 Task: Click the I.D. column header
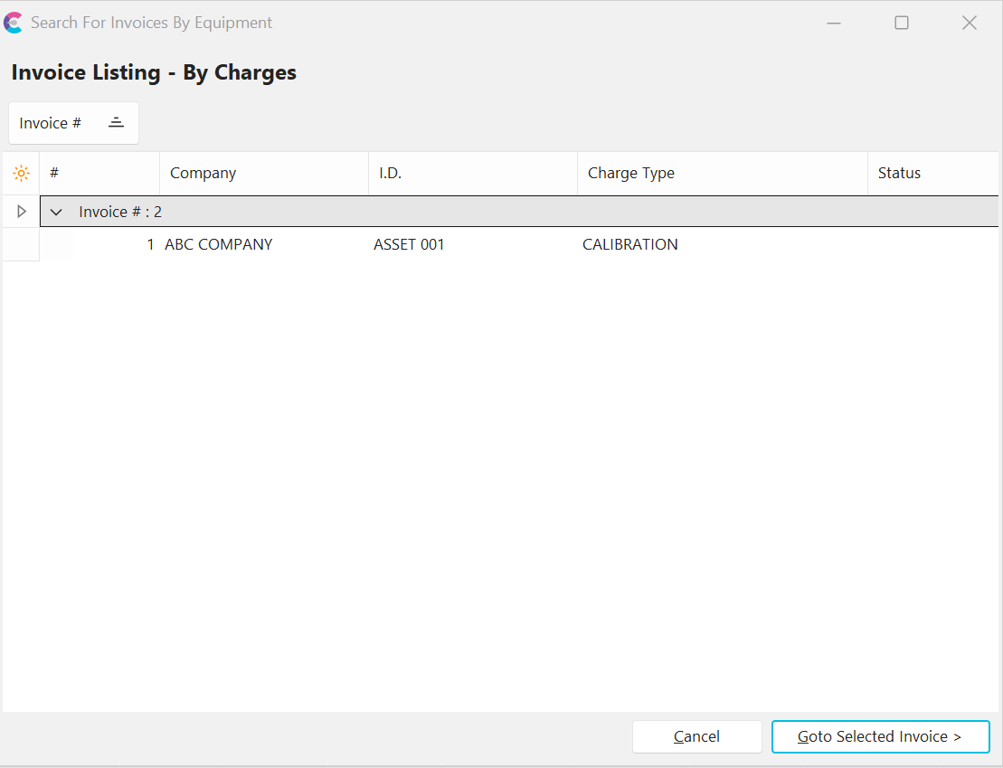coord(472,173)
